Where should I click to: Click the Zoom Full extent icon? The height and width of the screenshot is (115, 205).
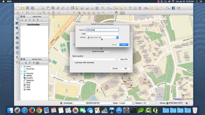click(x=73, y=8)
